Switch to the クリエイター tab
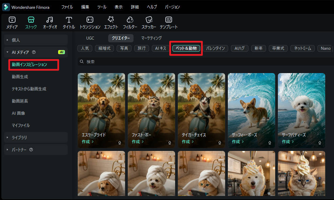Image resolution: width=334 pixels, height=200 pixels. [x=121, y=38]
